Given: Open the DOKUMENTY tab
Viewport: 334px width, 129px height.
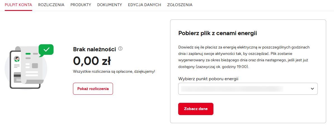Looking at the screenshot, I should pyautogui.click(x=109, y=5).
